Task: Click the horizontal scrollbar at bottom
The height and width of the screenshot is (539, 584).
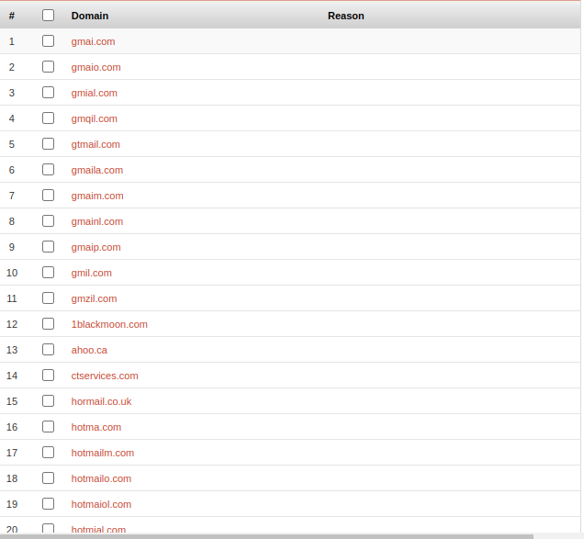Action: (x=266, y=536)
